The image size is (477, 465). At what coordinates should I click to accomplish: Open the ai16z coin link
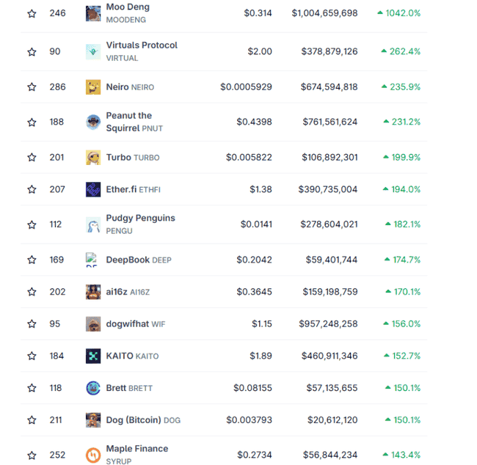coord(116,292)
